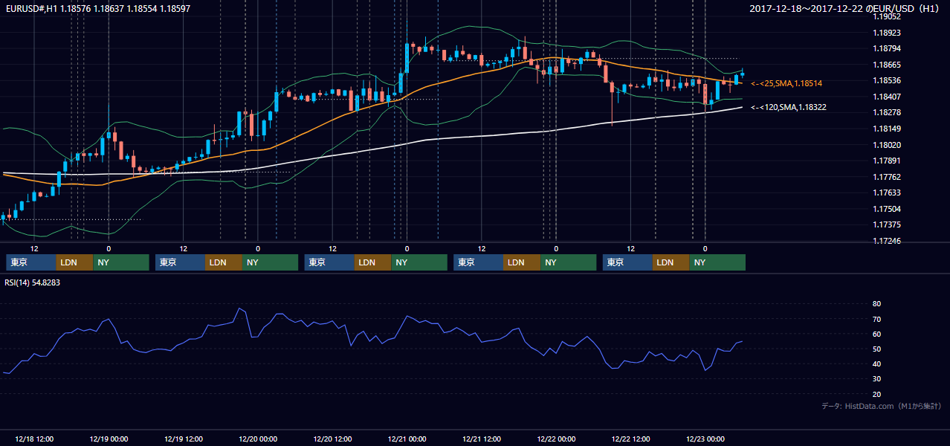Select the 12/22 12:00 date label
The width and height of the screenshot is (950, 446).
(630, 439)
